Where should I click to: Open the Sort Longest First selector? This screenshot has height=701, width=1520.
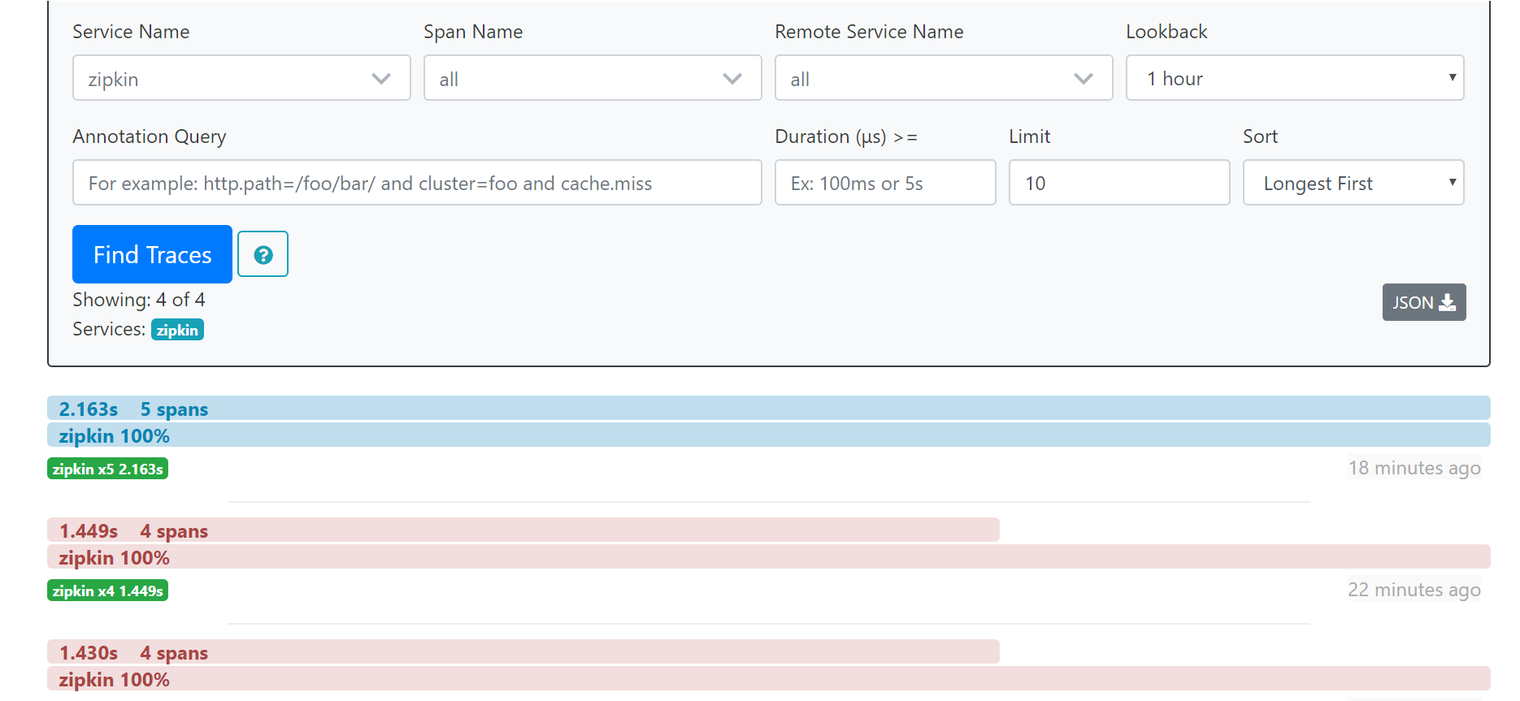(x=1353, y=183)
